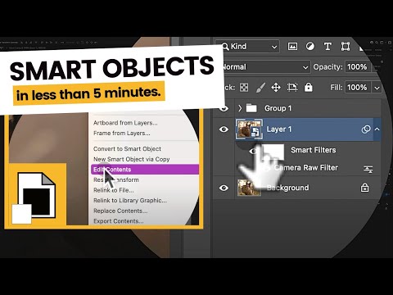Screen dimensions: 393x295
Task: Filter layers by pixel layer icon
Action: pos(292,47)
